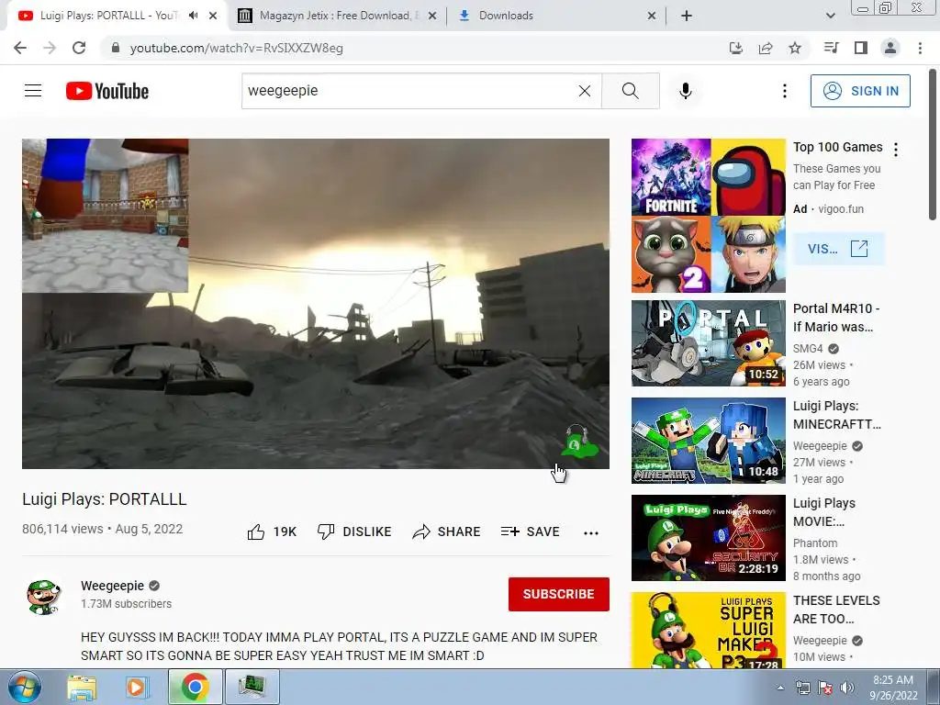Click the channel watermark in video
Image resolution: width=940 pixels, height=705 pixels.
click(x=578, y=442)
